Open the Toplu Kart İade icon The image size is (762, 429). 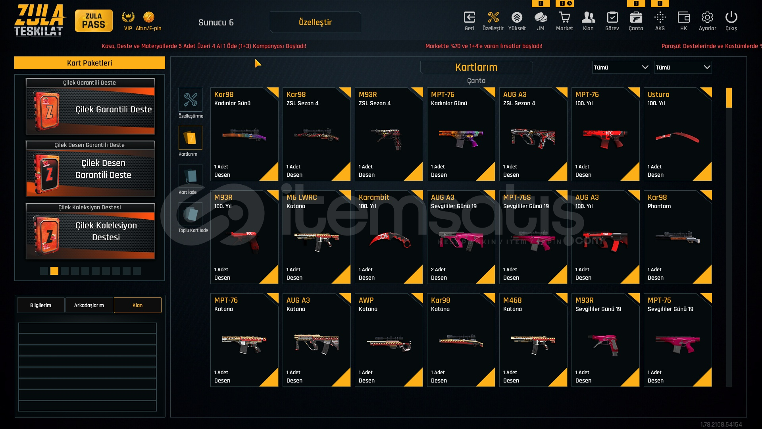point(190,214)
